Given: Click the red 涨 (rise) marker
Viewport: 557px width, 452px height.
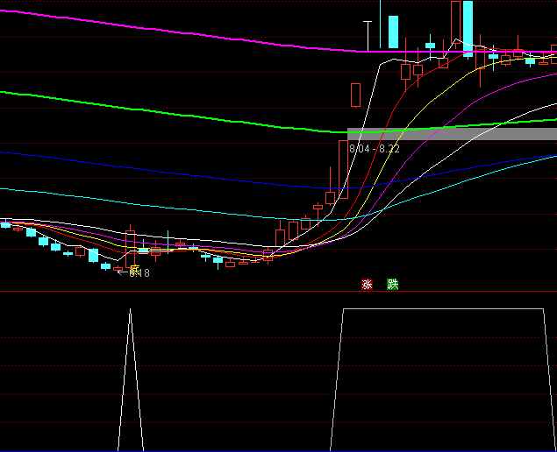Looking at the screenshot, I should (367, 284).
